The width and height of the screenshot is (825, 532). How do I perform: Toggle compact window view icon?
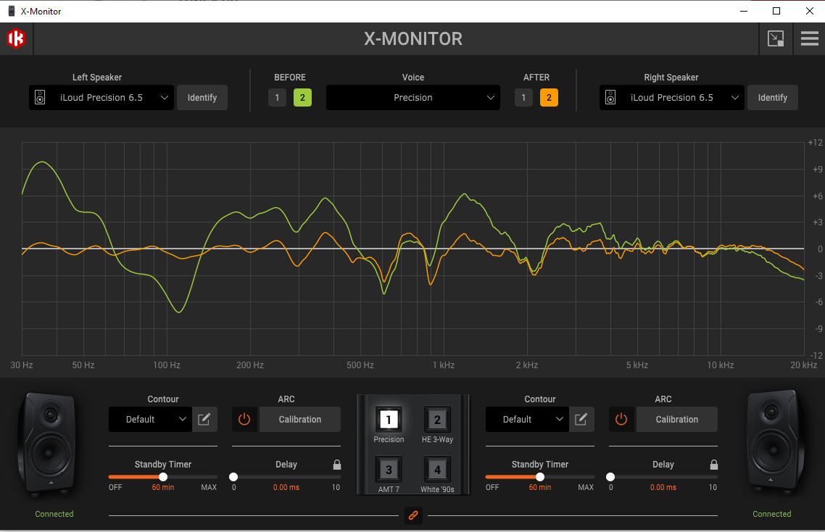776,38
